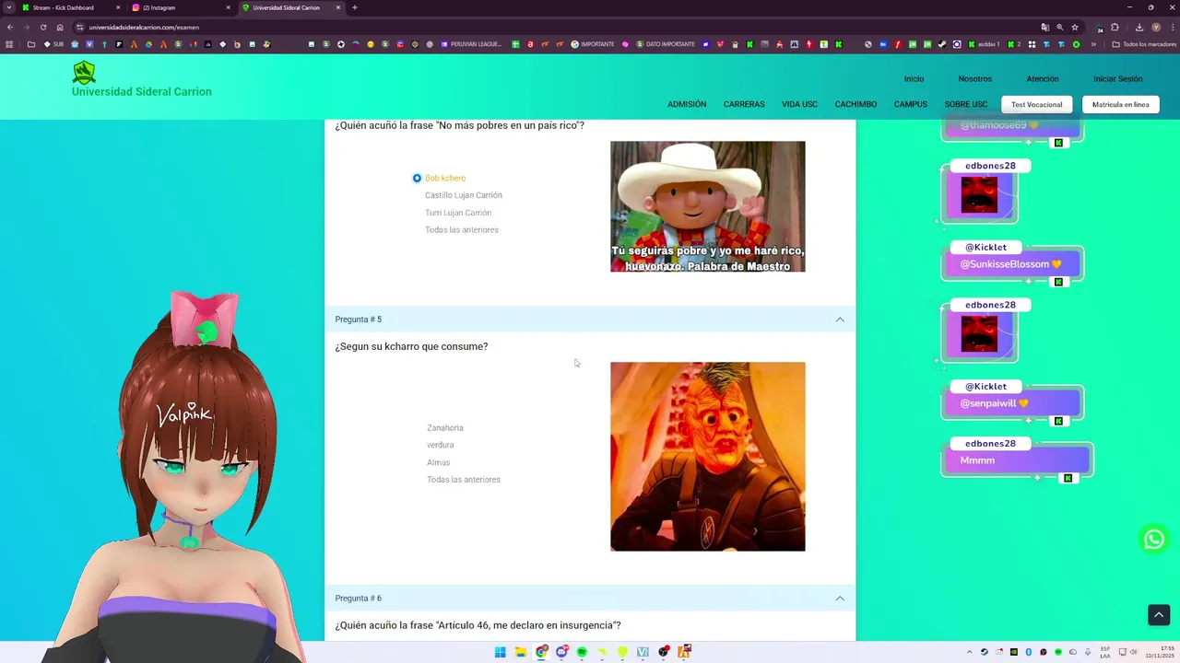This screenshot has height=663, width=1180.
Task: Collapse Pregunta # 6 with its chevron
Action: tap(840, 599)
